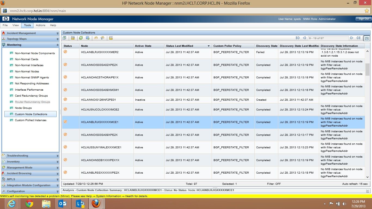Open Not Responding Addresses view
The width and height of the screenshot is (372, 209).
pos(32,84)
